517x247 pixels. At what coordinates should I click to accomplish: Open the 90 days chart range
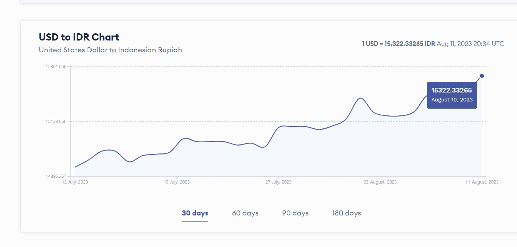pyautogui.click(x=295, y=213)
